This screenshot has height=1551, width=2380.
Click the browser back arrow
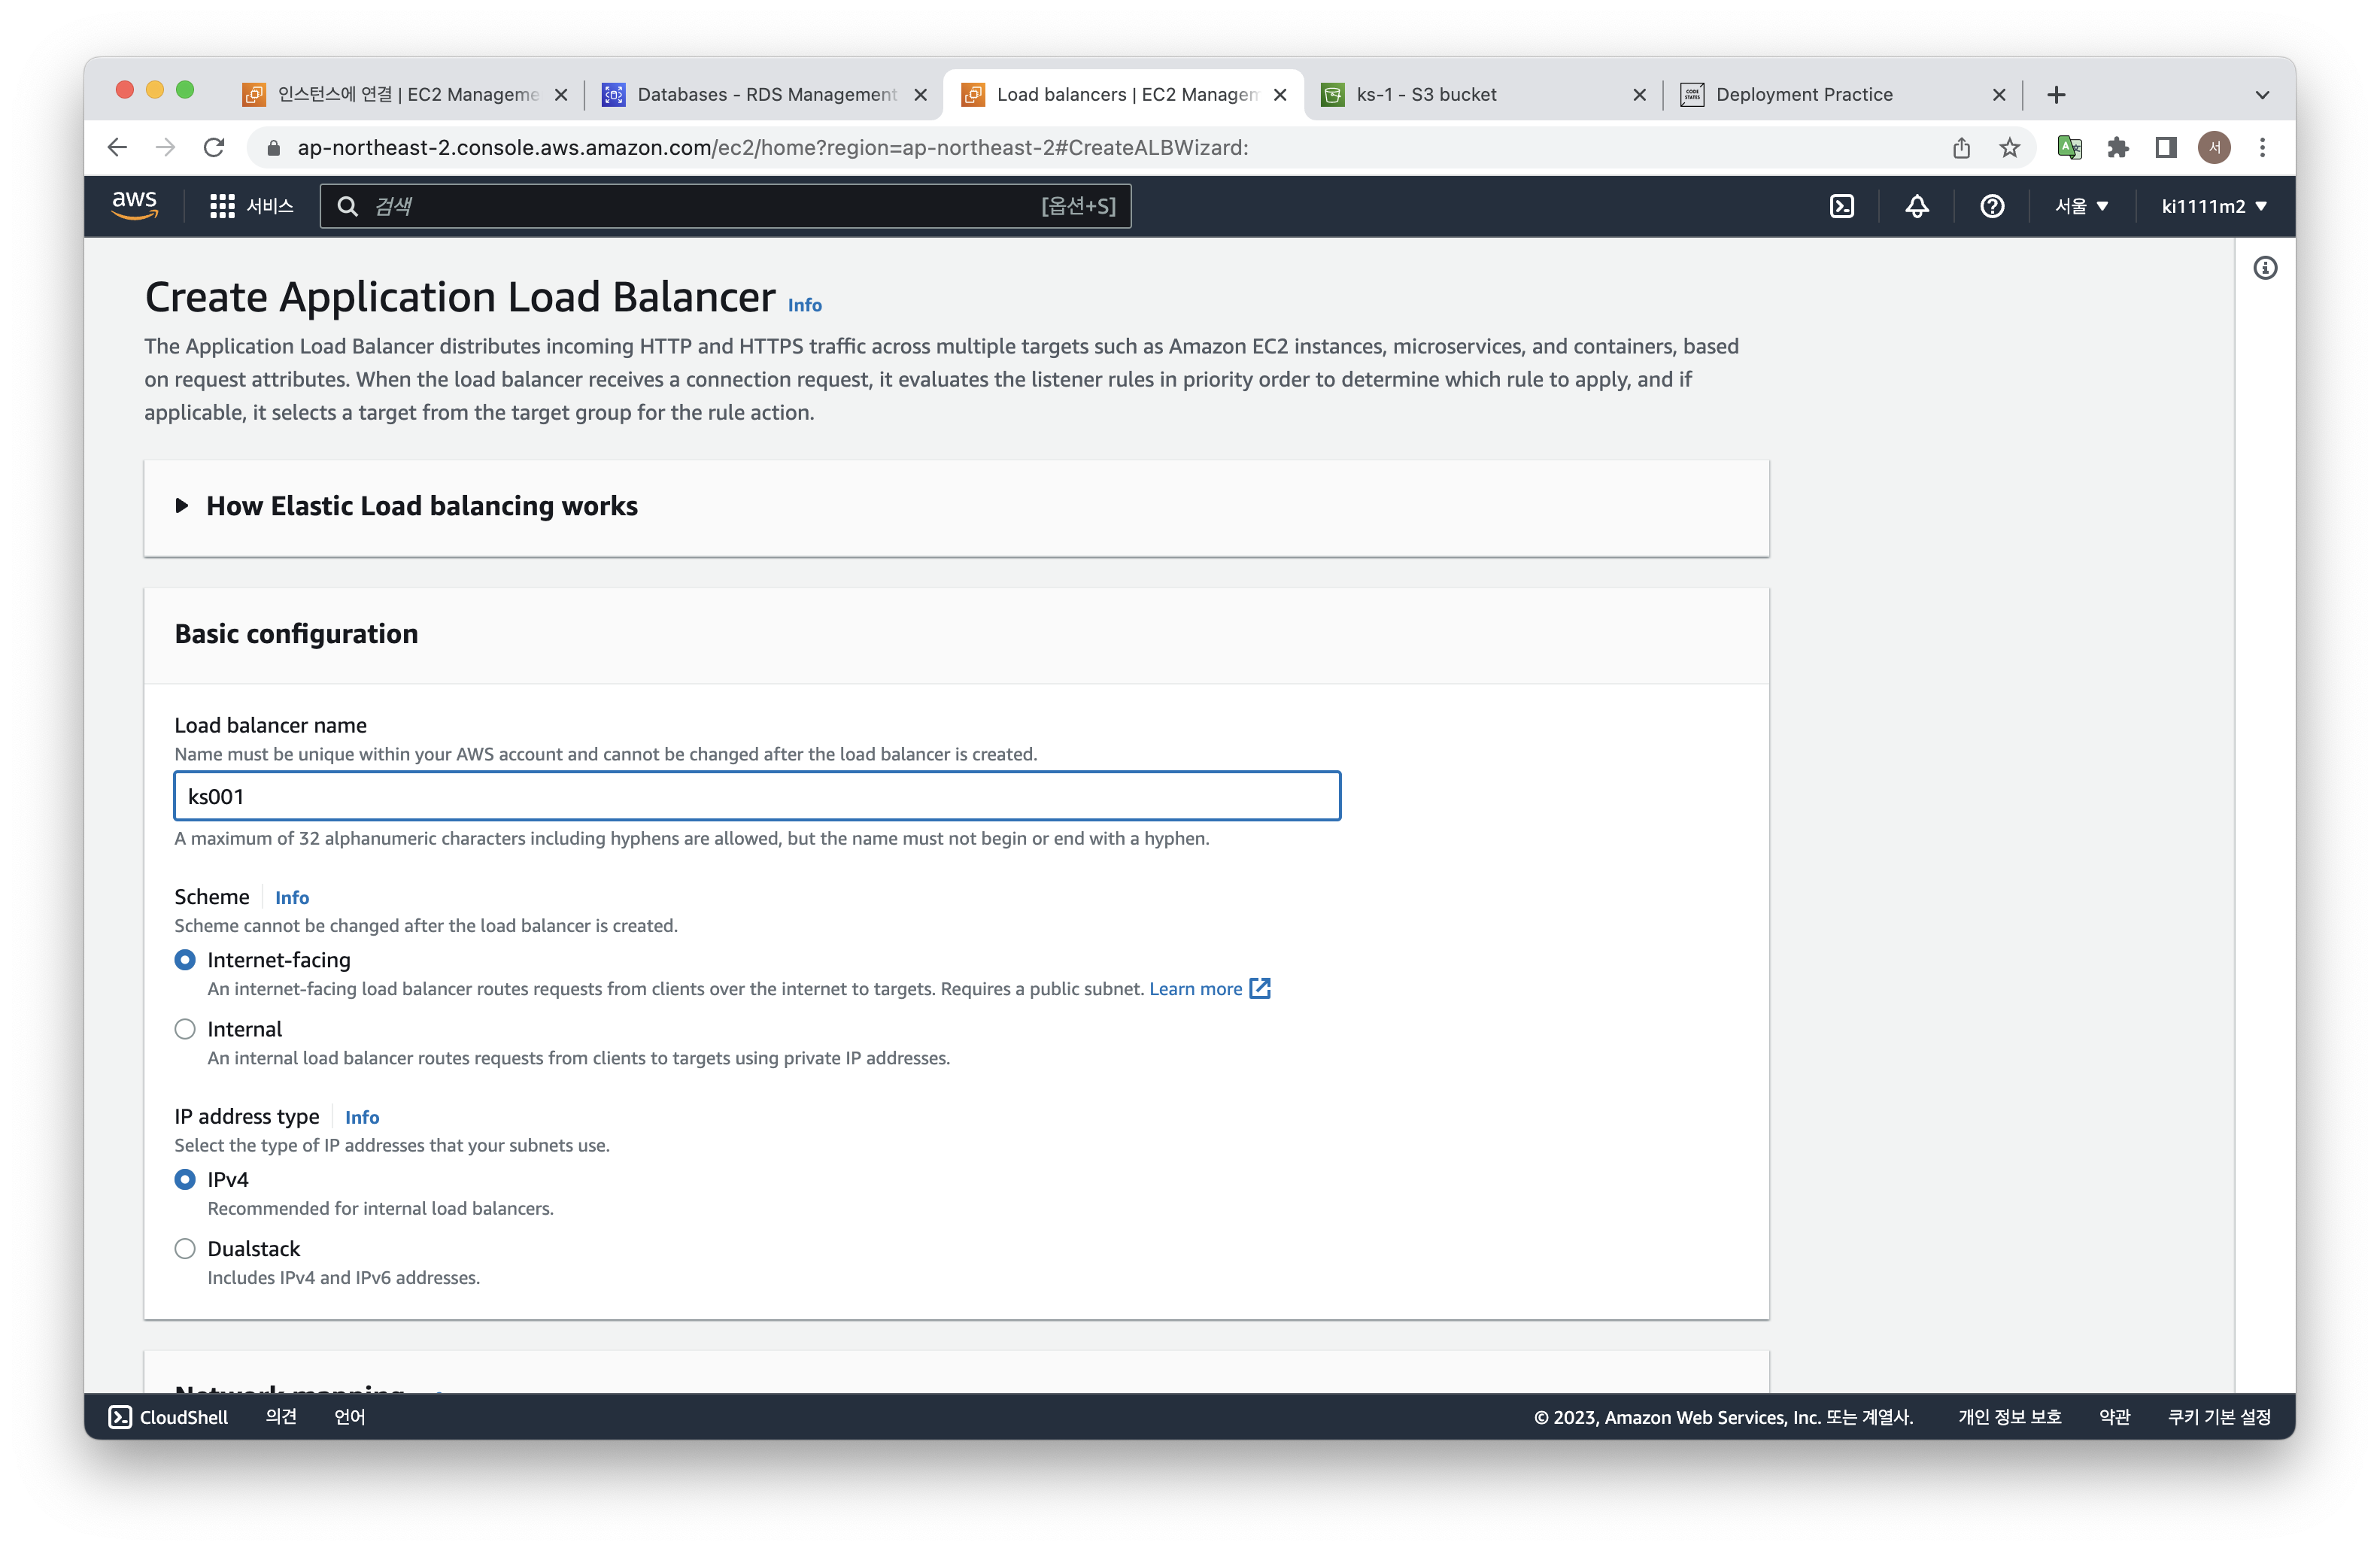coord(117,148)
